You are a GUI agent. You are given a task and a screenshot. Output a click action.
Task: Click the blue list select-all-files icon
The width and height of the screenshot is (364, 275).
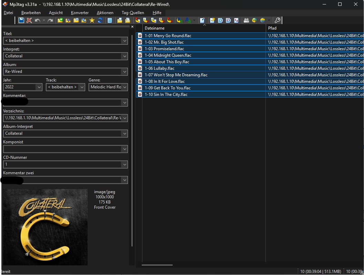(110, 20)
